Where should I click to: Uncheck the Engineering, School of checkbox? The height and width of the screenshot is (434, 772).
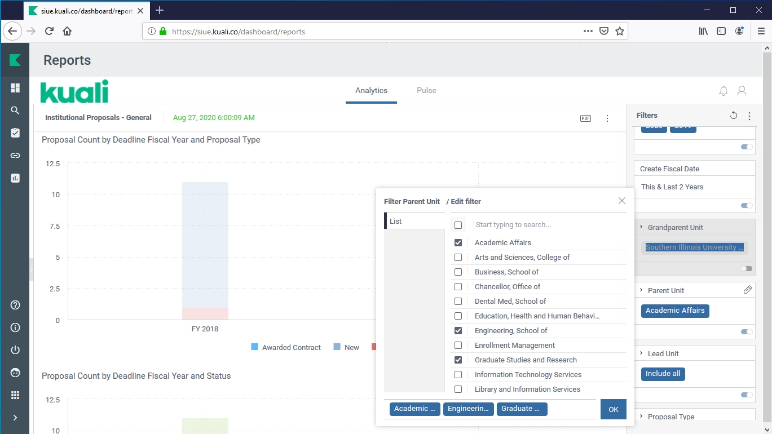click(x=458, y=331)
